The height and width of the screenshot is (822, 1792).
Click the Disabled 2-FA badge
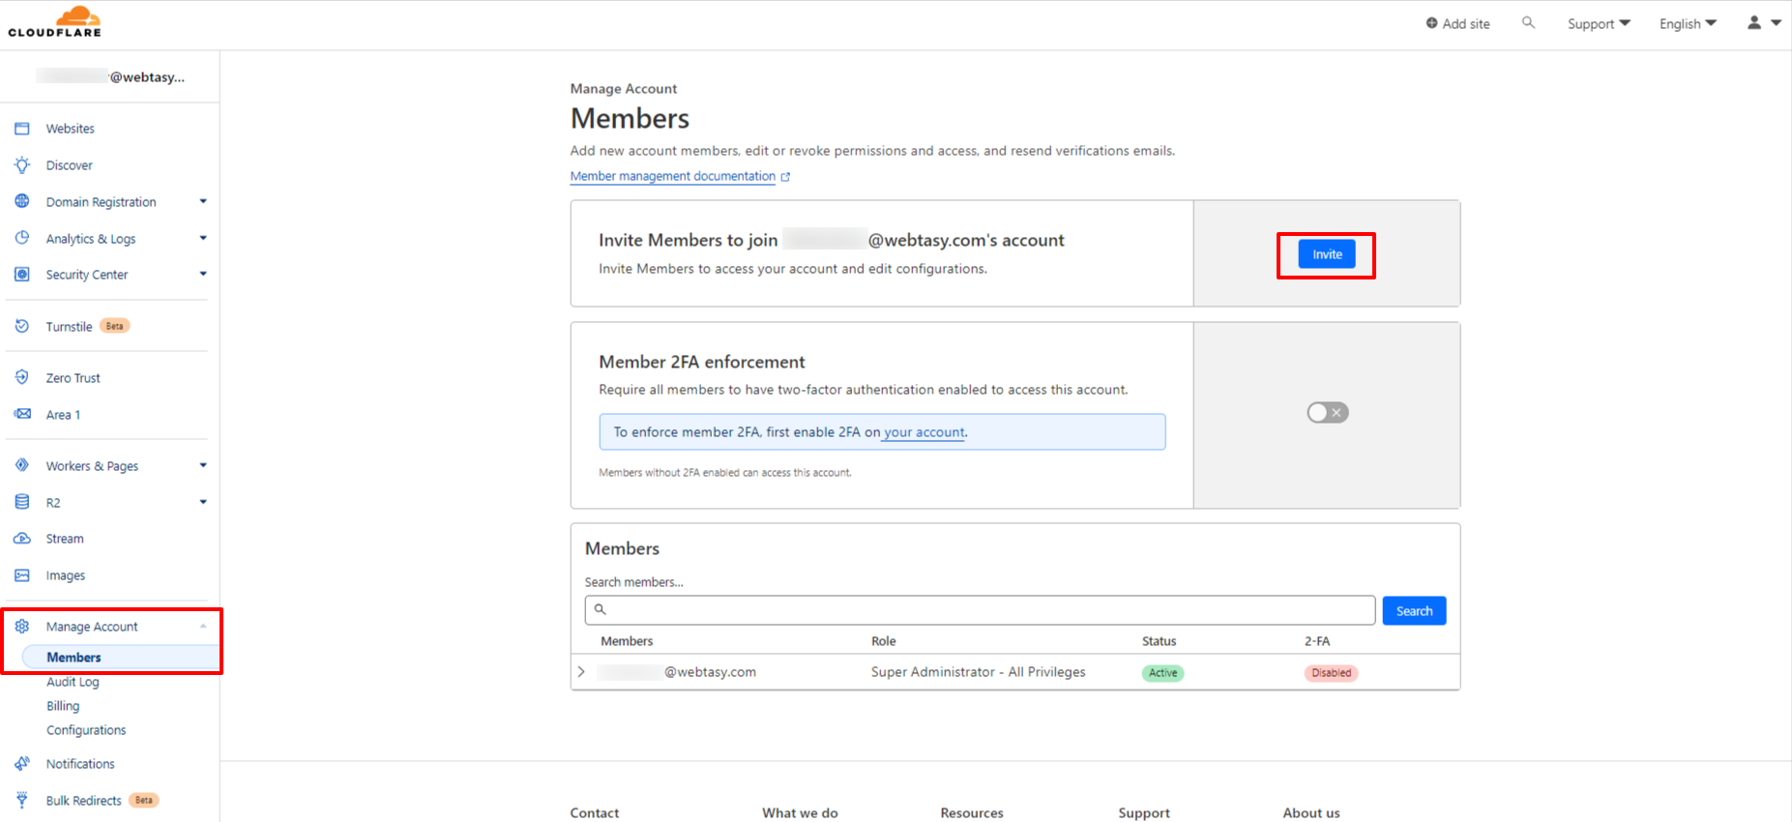[x=1331, y=673]
